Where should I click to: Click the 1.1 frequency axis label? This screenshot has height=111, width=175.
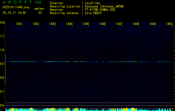coord(3,36)
